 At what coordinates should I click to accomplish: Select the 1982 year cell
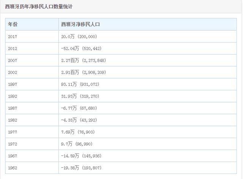click(32, 120)
